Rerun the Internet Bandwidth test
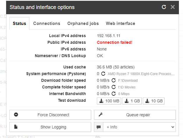Screen dimensions: 183x138 click(x=114, y=94)
